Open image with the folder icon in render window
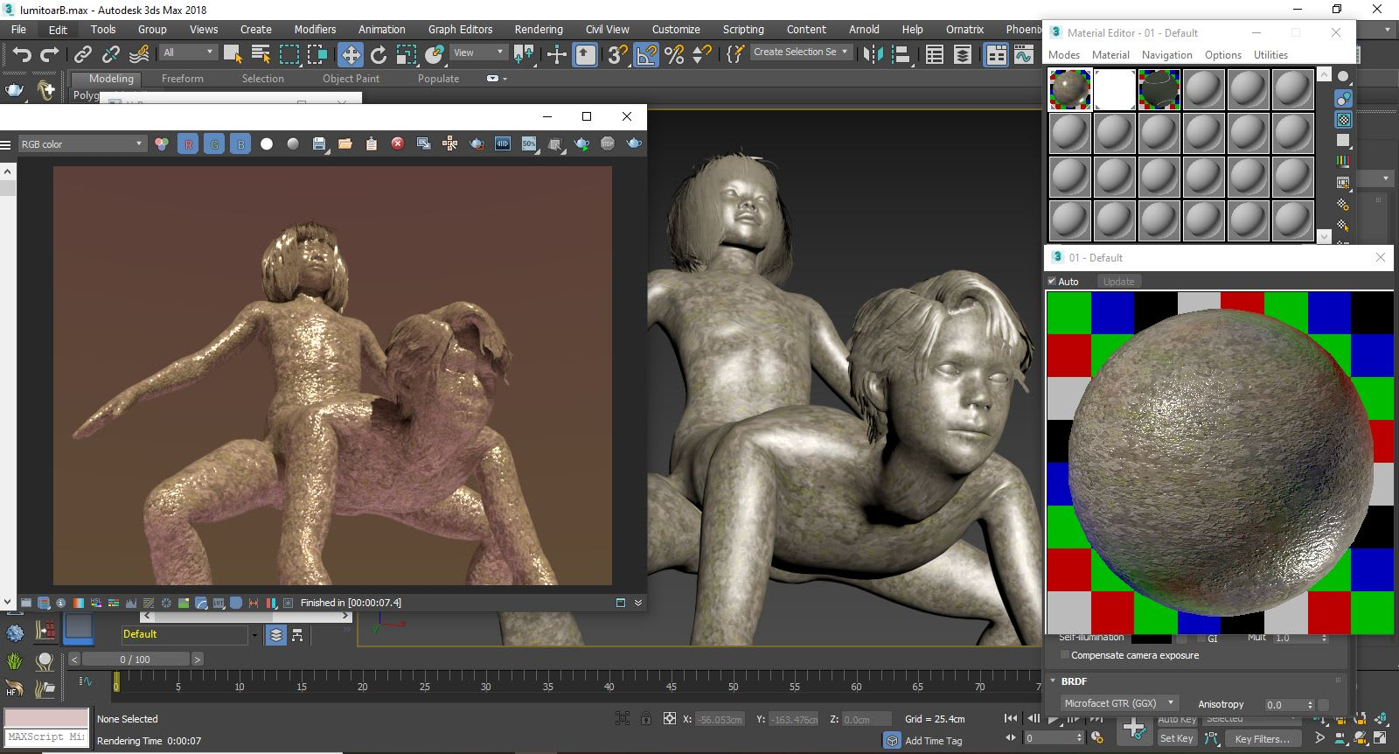Image resolution: width=1399 pixels, height=754 pixels. [345, 143]
